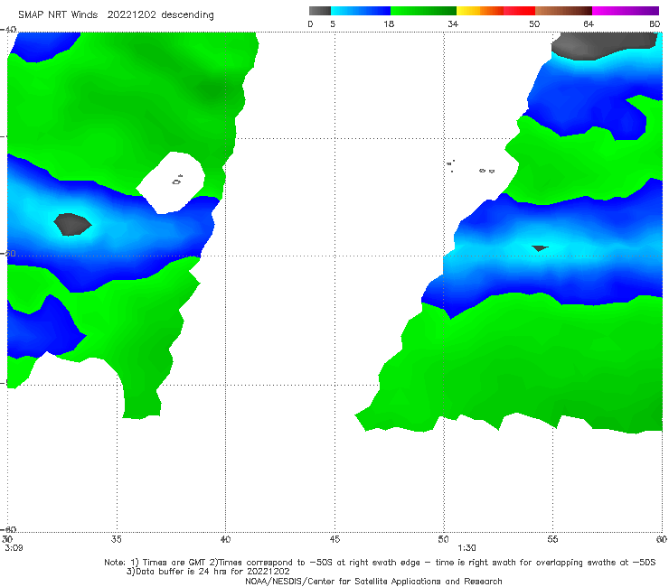Click the 'SMAP NRT Winds 20221202 descending' title
The height and width of the screenshot is (587, 669).
coord(116,14)
